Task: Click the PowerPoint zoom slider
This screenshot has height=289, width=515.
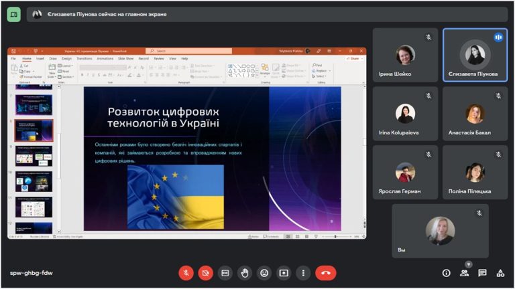Action: [x=335, y=236]
